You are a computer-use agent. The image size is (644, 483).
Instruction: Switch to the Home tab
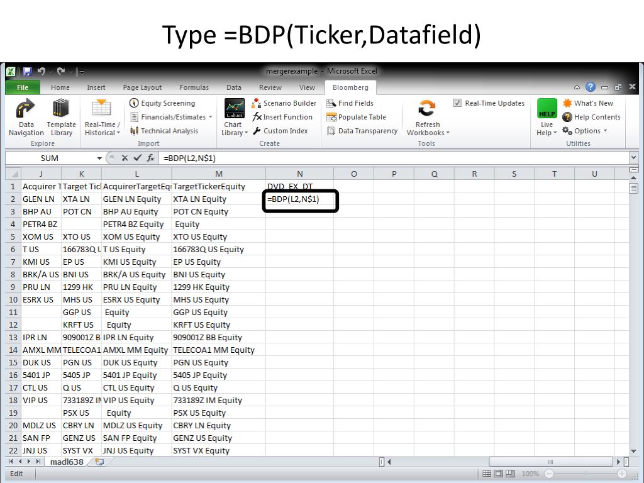(60, 87)
